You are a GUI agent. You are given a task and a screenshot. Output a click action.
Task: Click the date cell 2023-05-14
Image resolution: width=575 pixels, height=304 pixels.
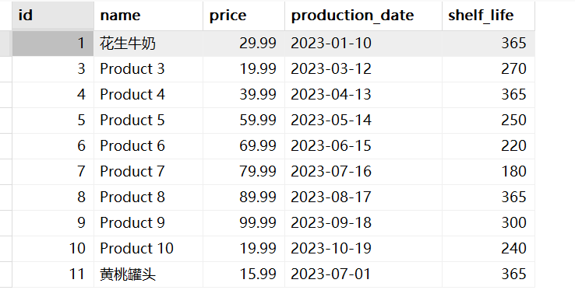(x=363, y=121)
